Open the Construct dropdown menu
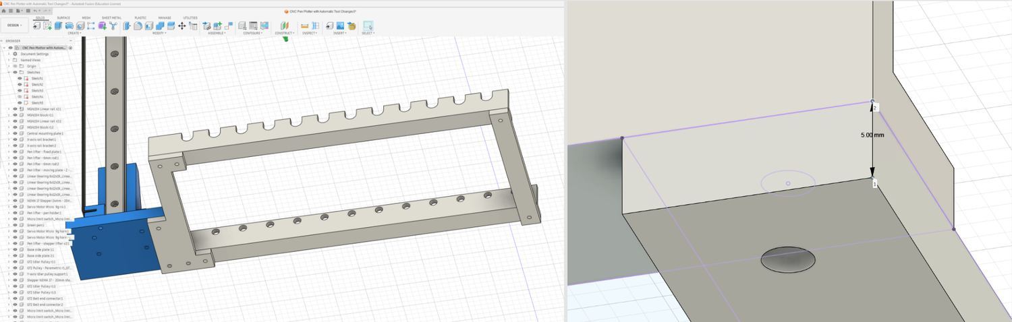 coord(285,33)
